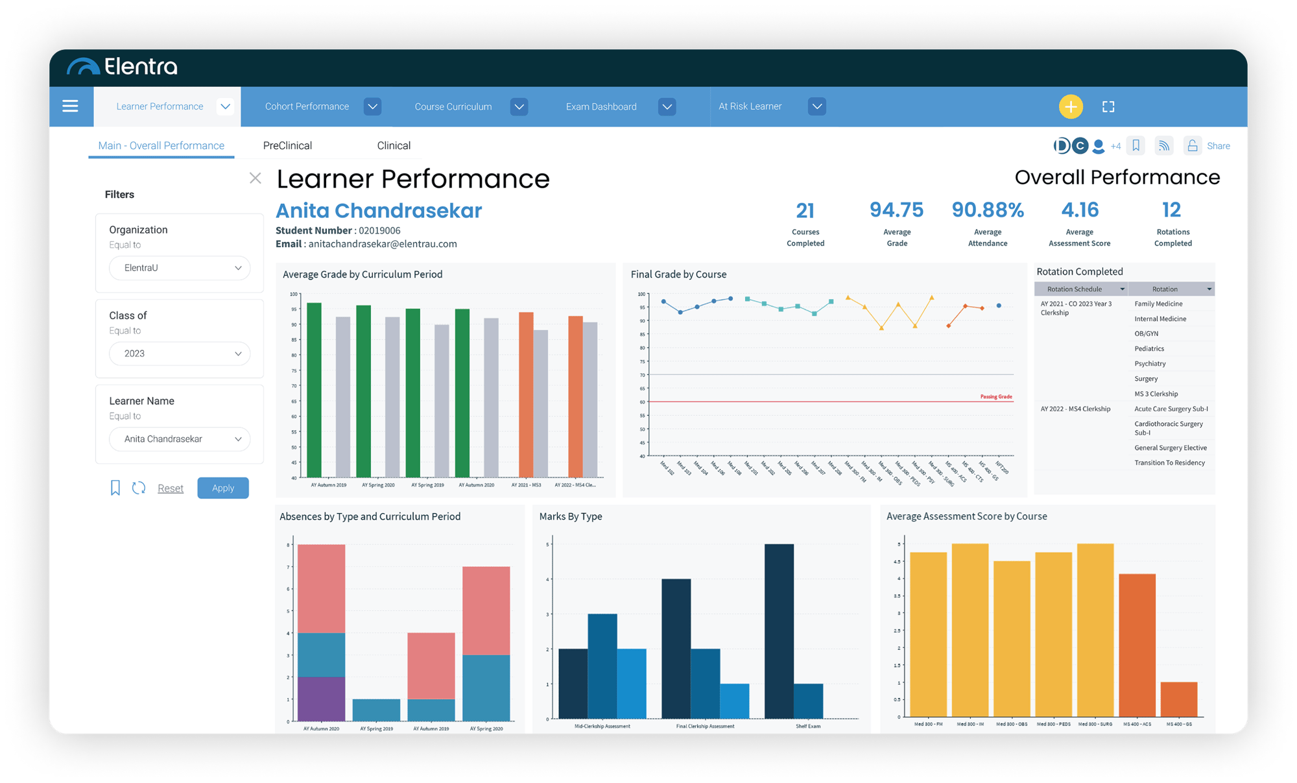Click the refresh filters icon
This screenshot has width=1297, height=783.
pyautogui.click(x=139, y=488)
